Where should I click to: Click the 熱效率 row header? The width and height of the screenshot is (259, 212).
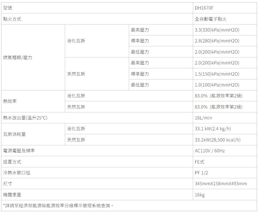pos(10,101)
